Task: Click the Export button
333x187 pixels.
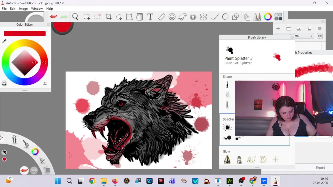Action: coord(320,168)
